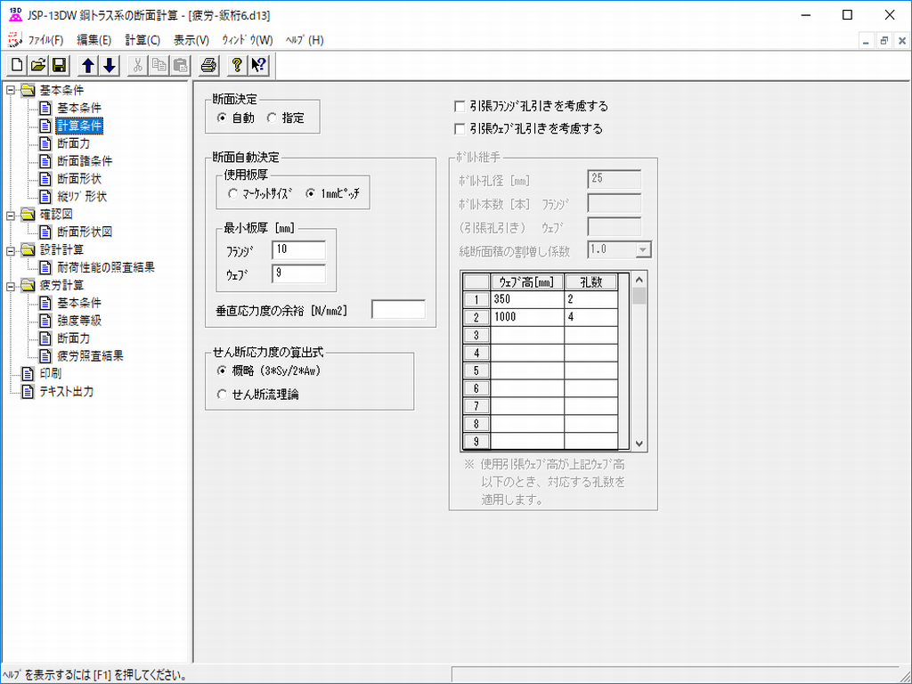912x684 pixels.
Task: Click the context help pointer icon
Action: click(x=257, y=65)
